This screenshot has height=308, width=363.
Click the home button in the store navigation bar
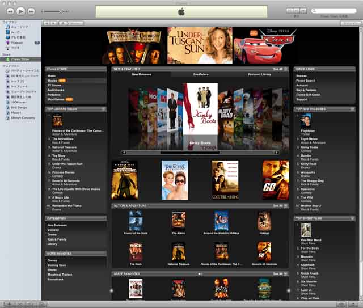click(62, 23)
